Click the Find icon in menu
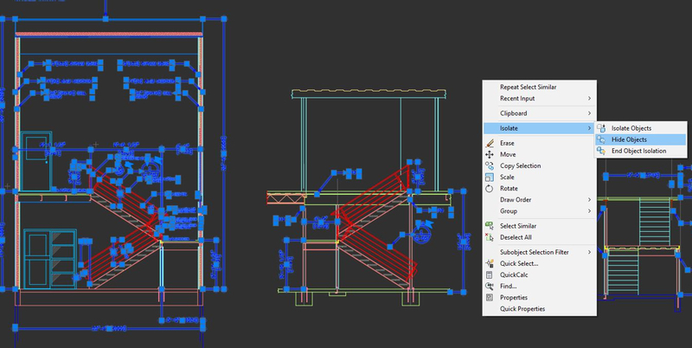This screenshot has width=692, height=348. point(490,286)
